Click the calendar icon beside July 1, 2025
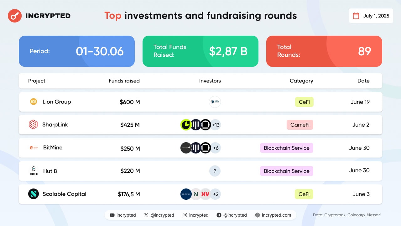 tap(356, 16)
